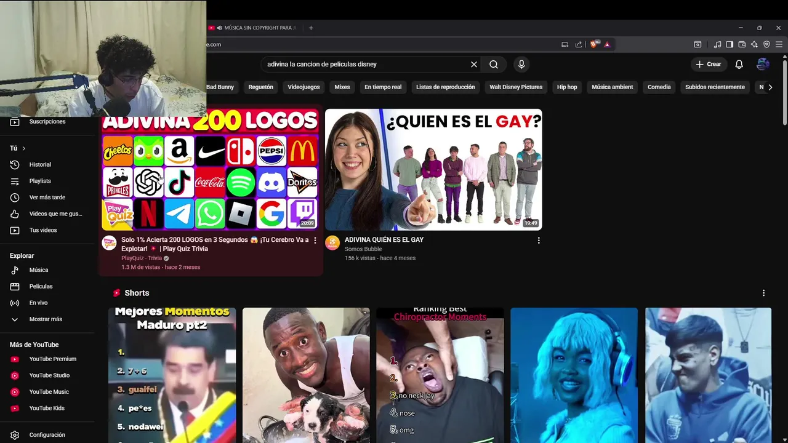
Task: Click the Crear button
Action: (x=709, y=64)
